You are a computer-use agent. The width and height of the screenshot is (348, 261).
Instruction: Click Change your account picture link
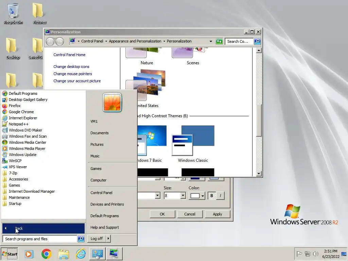point(77,81)
